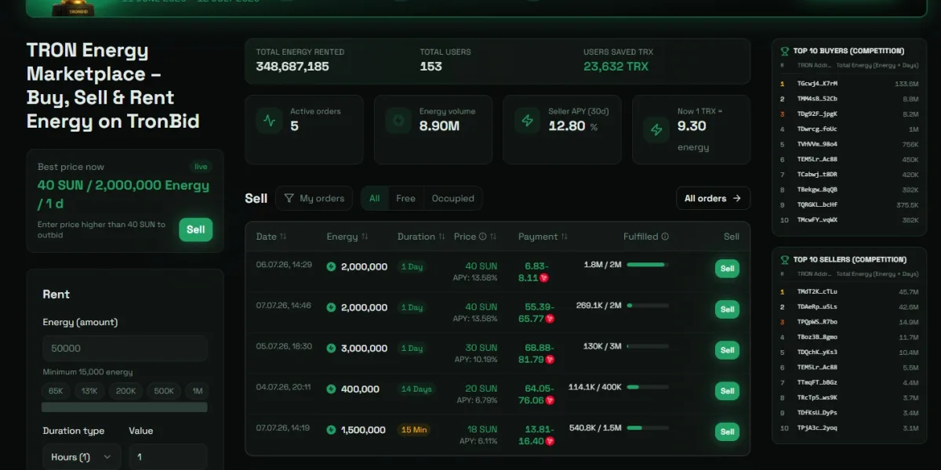The image size is (941, 470).
Task: Click the arrow icon in All orders button
Action: [736, 198]
